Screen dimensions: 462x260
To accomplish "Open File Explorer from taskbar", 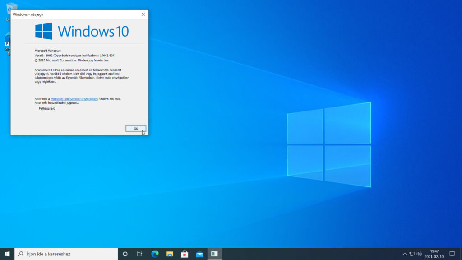I will coord(170,254).
